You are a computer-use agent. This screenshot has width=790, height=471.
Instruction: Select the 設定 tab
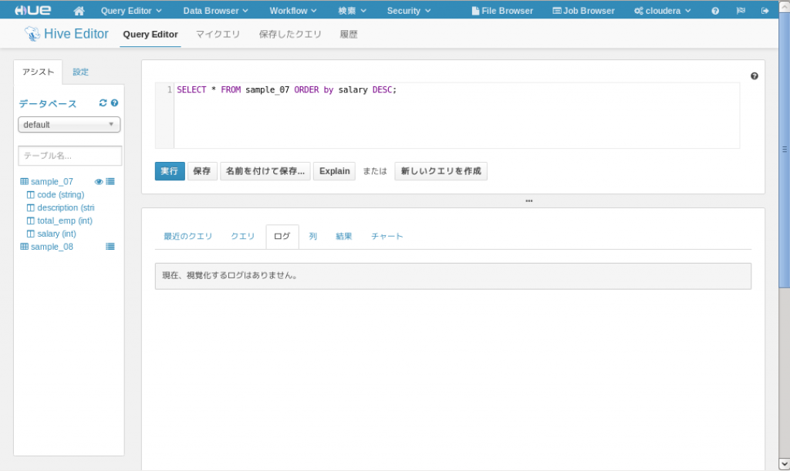pyautogui.click(x=80, y=72)
